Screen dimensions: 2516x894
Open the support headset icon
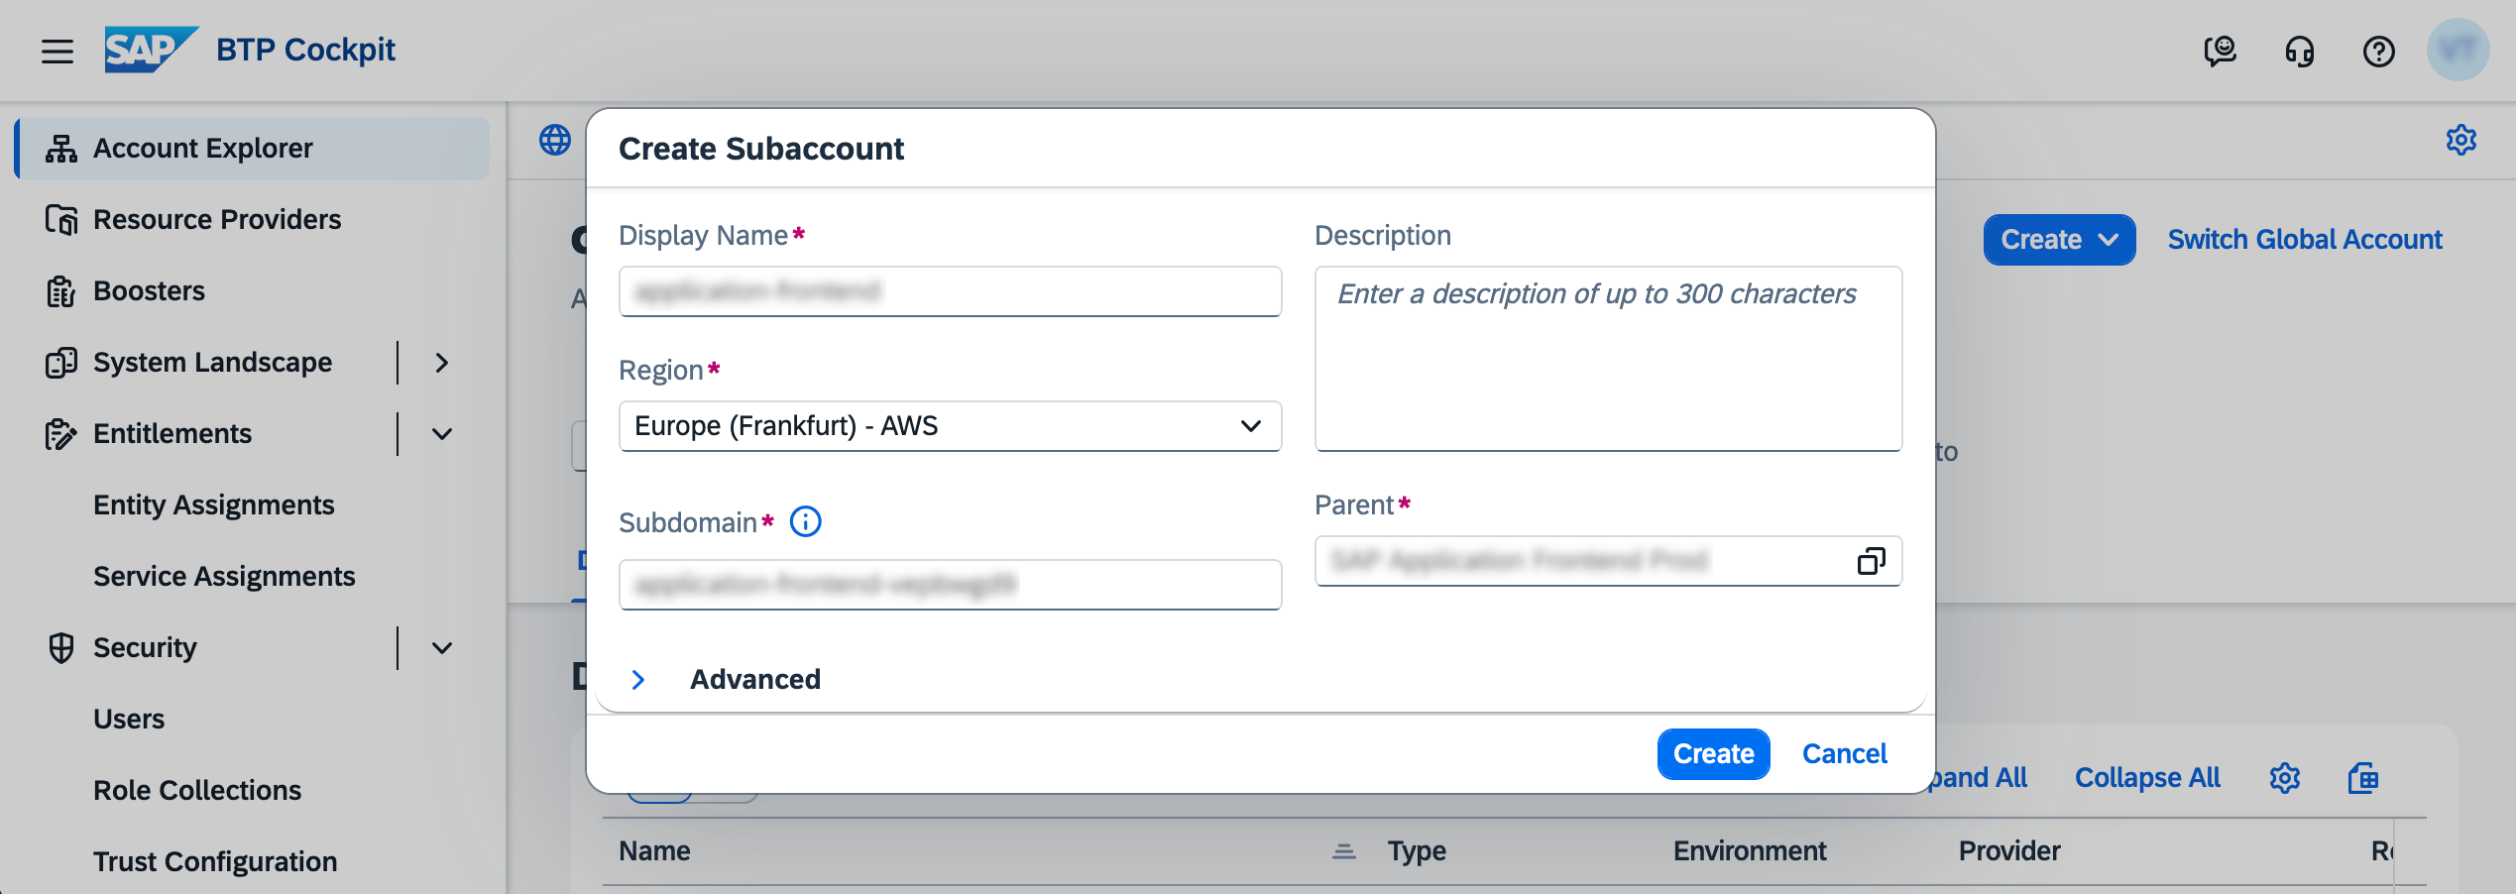(x=2299, y=51)
